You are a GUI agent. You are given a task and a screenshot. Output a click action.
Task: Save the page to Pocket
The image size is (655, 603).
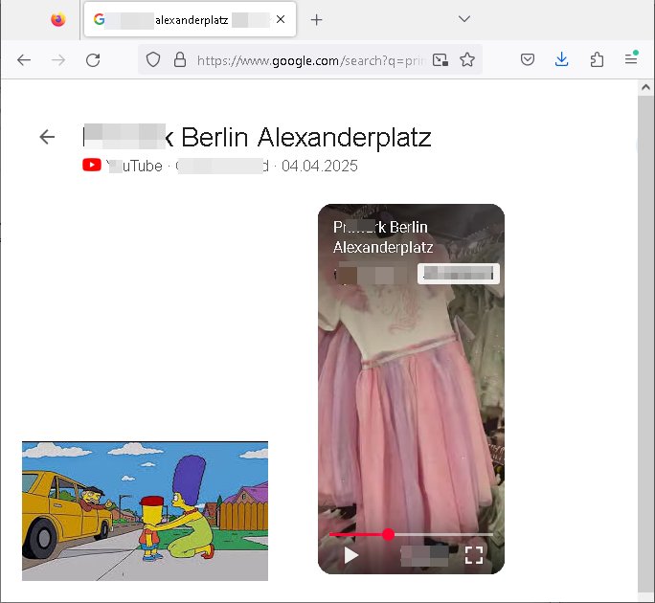(528, 59)
